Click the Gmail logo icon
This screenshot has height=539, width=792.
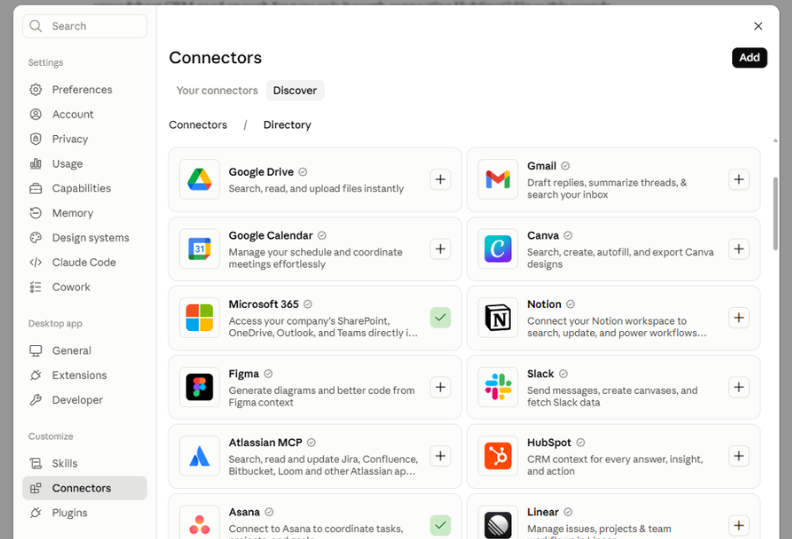(x=498, y=179)
